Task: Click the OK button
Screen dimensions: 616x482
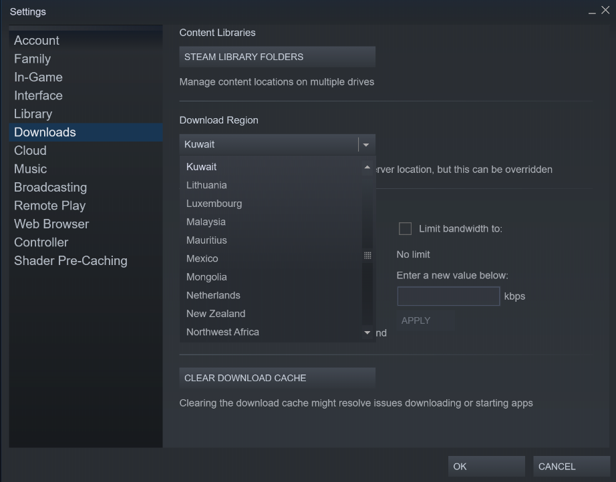Action: pyautogui.click(x=486, y=467)
